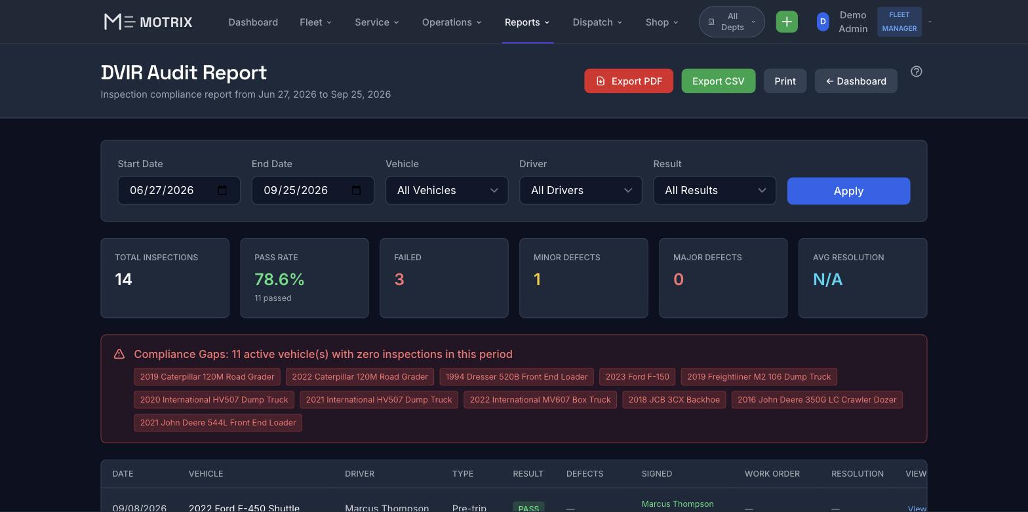Click the Start Date input field
The height and width of the screenshot is (512, 1028).
tap(179, 190)
